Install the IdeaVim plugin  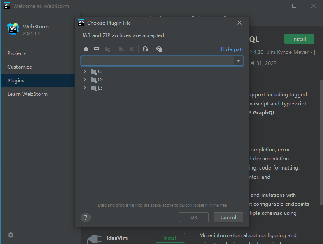click(x=170, y=238)
